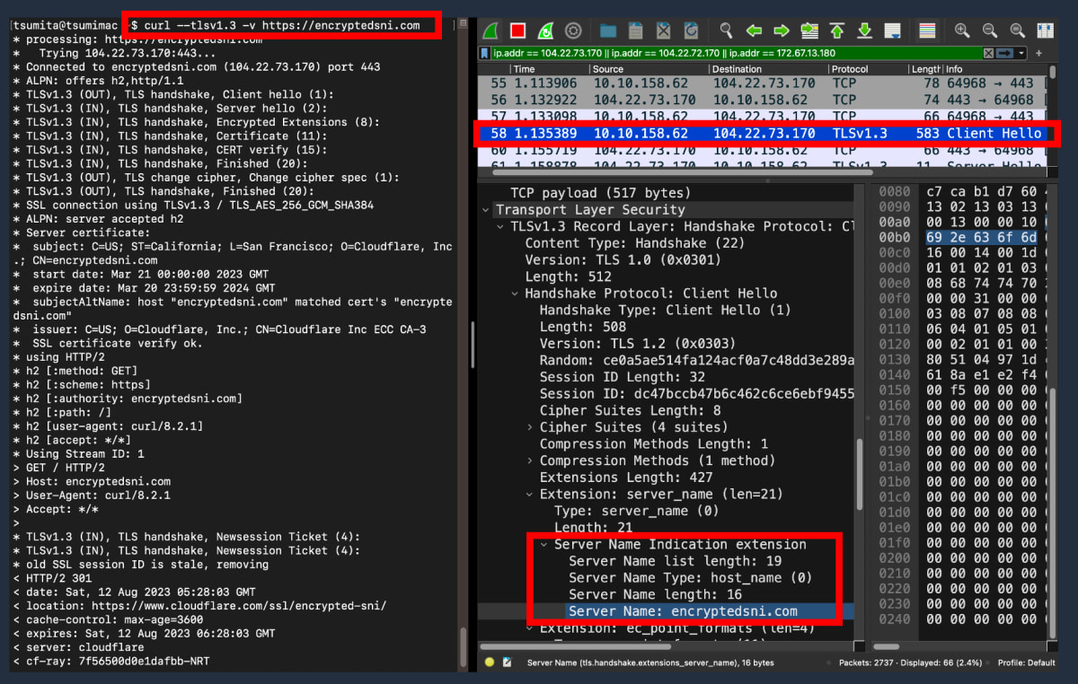The height and width of the screenshot is (684, 1078).
Task: Go back in packet history
Action: [754, 31]
